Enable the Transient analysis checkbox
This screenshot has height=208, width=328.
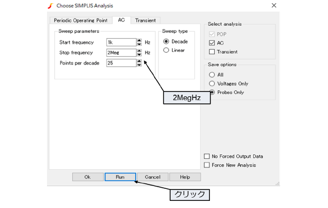(212, 52)
